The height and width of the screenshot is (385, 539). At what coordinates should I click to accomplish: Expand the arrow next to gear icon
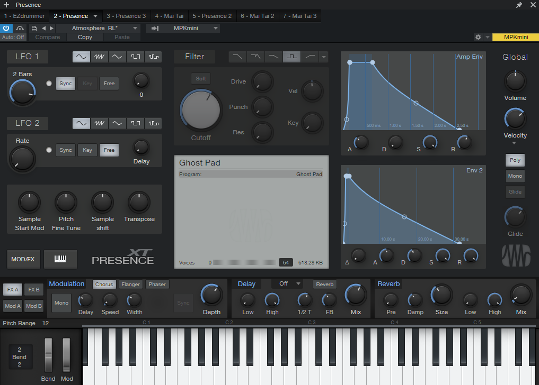pyautogui.click(x=487, y=37)
